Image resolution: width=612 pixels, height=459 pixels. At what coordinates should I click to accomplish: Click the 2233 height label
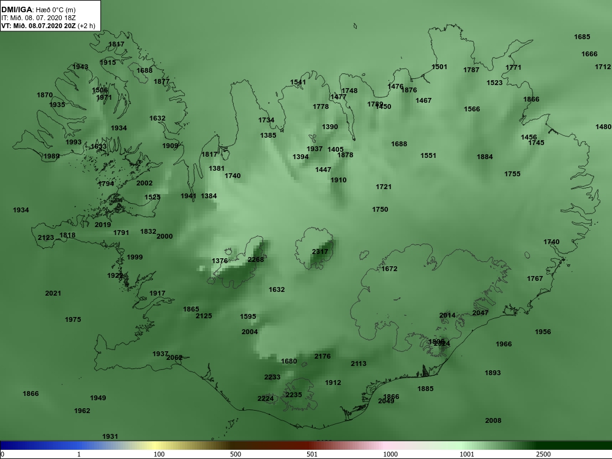click(x=272, y=377)
